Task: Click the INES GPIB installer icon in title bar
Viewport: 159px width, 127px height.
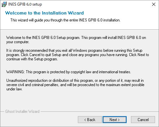Action: coord(4,4)
